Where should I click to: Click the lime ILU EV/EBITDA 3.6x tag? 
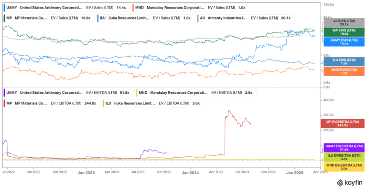(344, 157)
